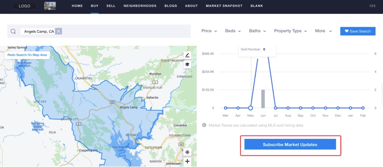Expand the Property Type dropdown

click(290, 31)
